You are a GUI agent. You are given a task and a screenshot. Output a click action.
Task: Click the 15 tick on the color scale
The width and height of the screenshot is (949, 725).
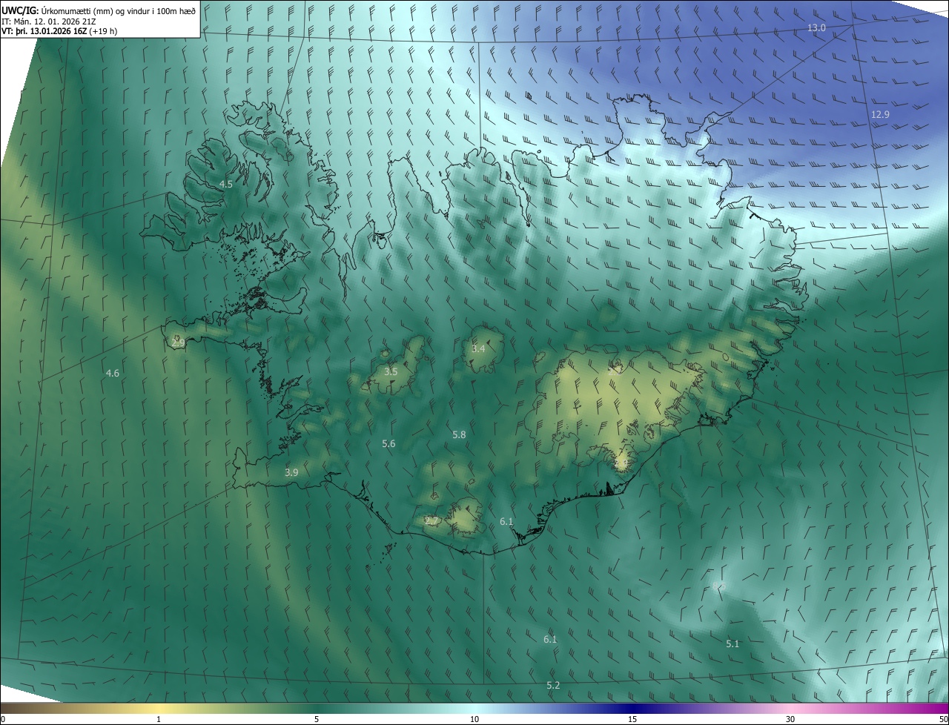632,719
